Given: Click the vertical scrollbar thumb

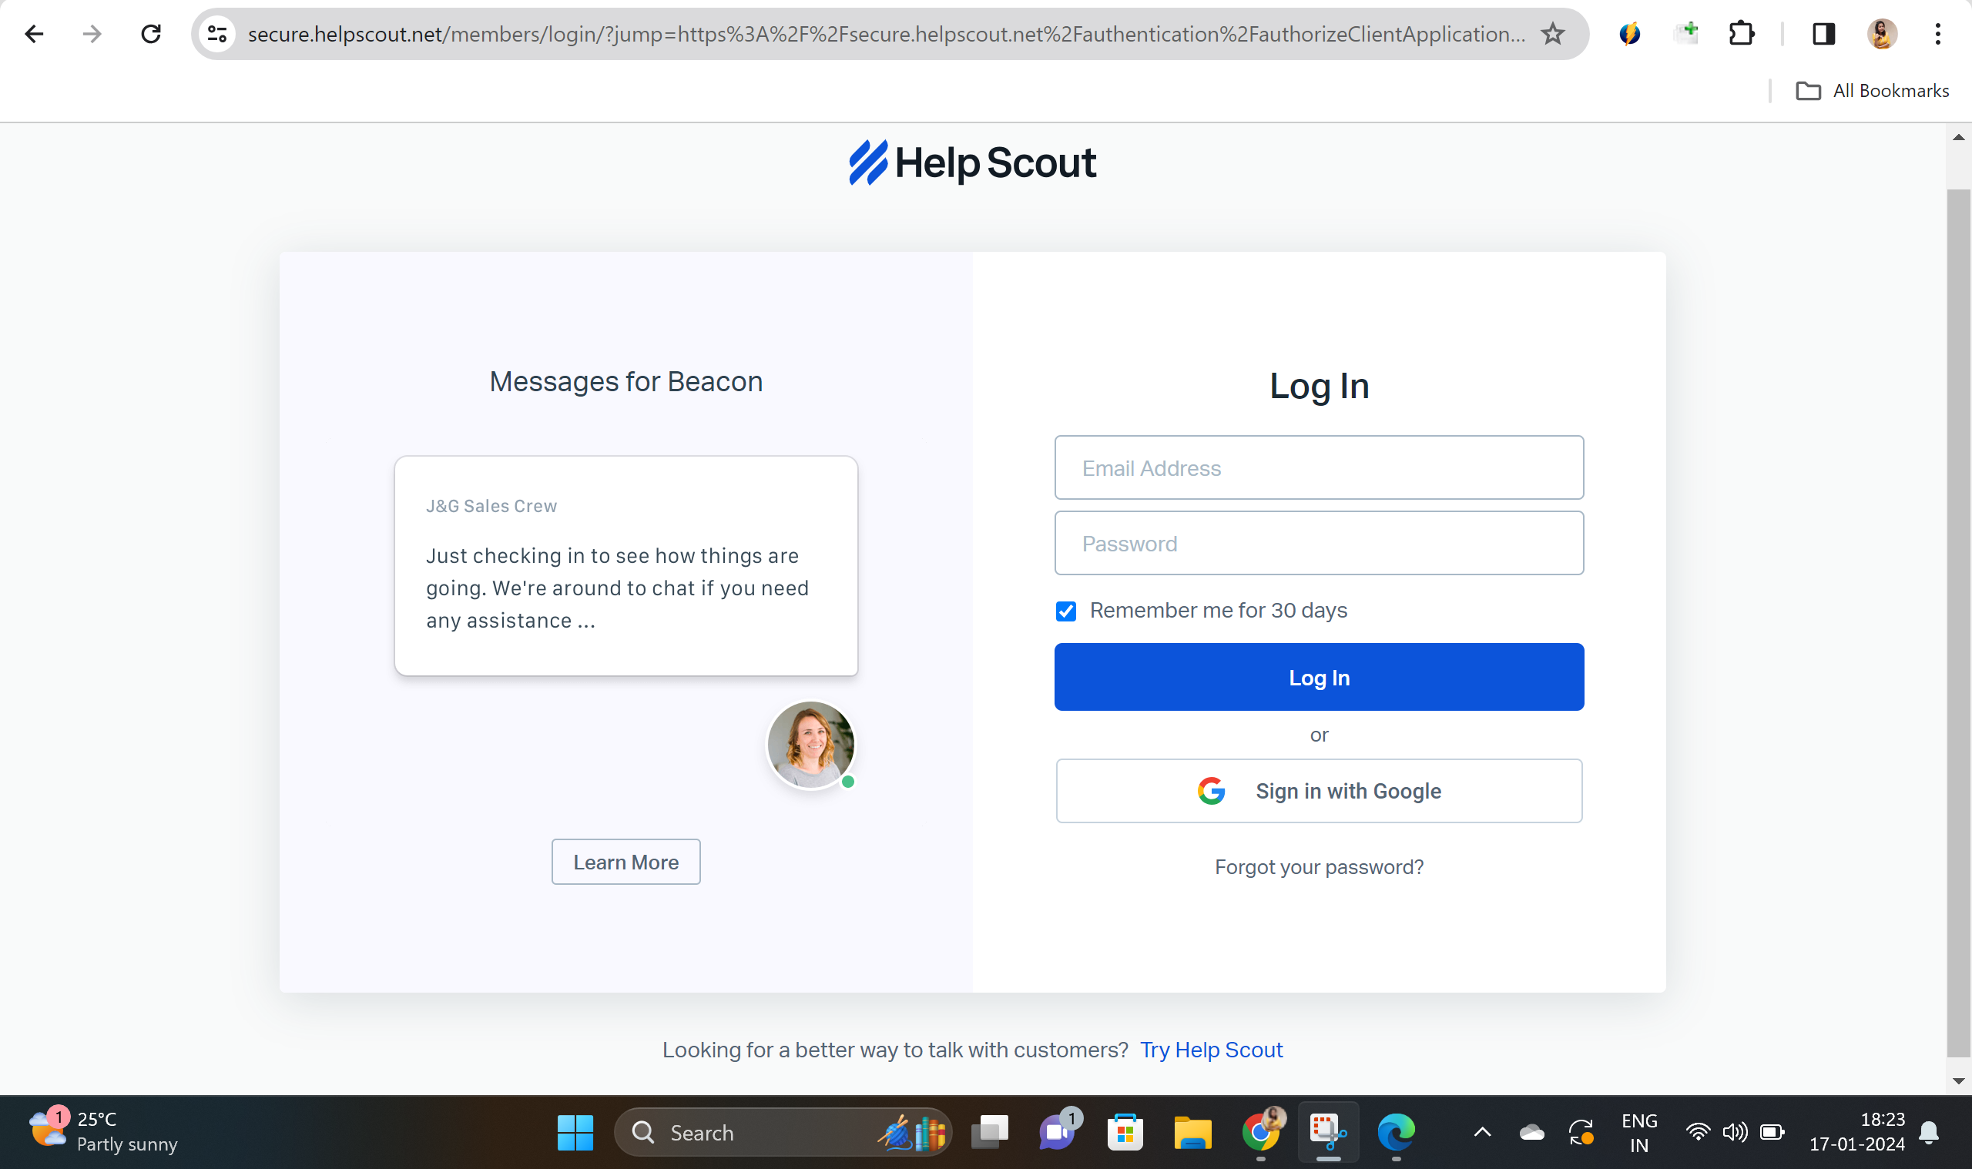Looking at the screenshot, I should coord(1958,622).
